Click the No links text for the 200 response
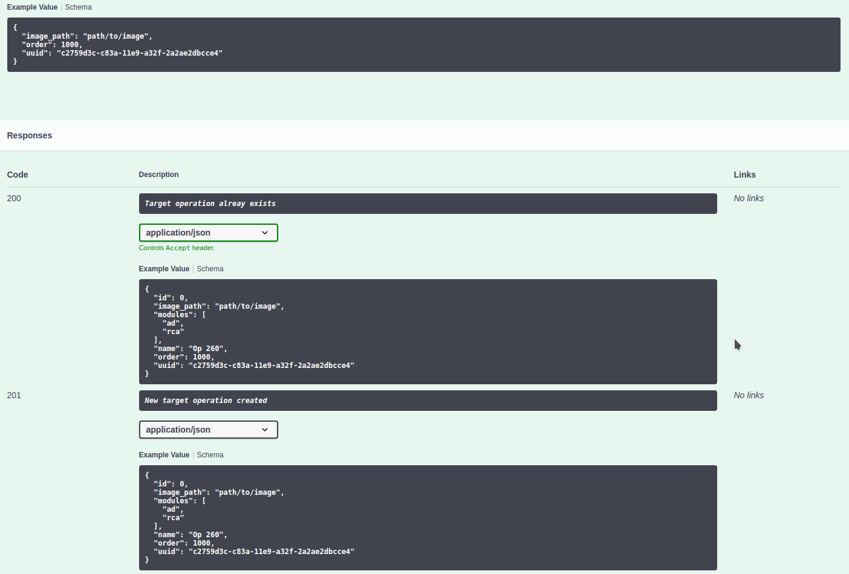 pyautogui.click(x=749, y=198)
